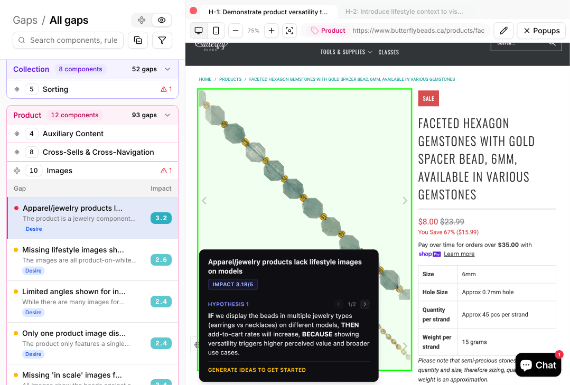Click the copy gaps icon button

point(138,40)
